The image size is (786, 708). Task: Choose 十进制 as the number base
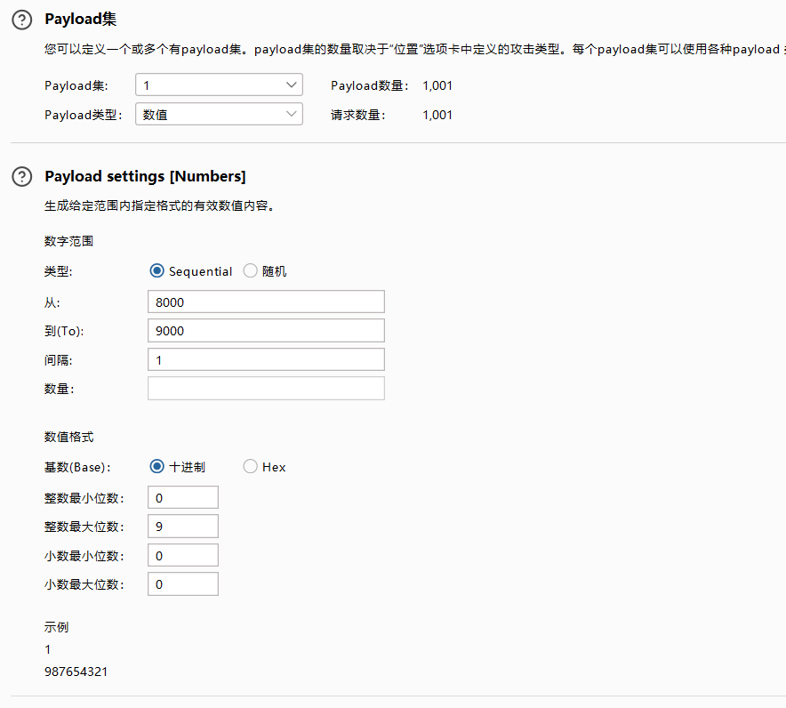pyautogui.click(x=158, y=467)
